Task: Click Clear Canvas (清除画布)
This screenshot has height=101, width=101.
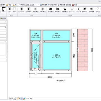Action: pos(3,5)
